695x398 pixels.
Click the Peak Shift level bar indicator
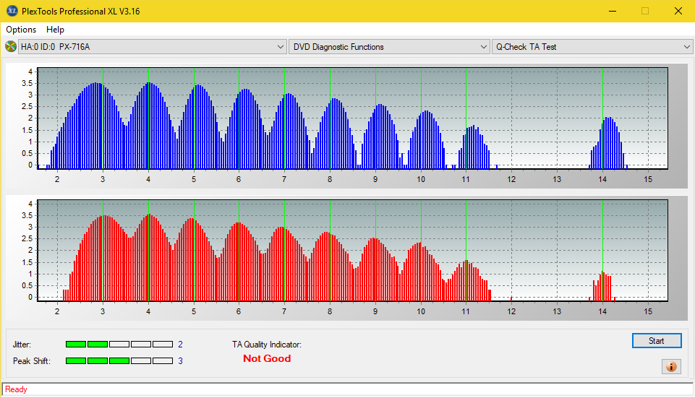coord(119,361)
